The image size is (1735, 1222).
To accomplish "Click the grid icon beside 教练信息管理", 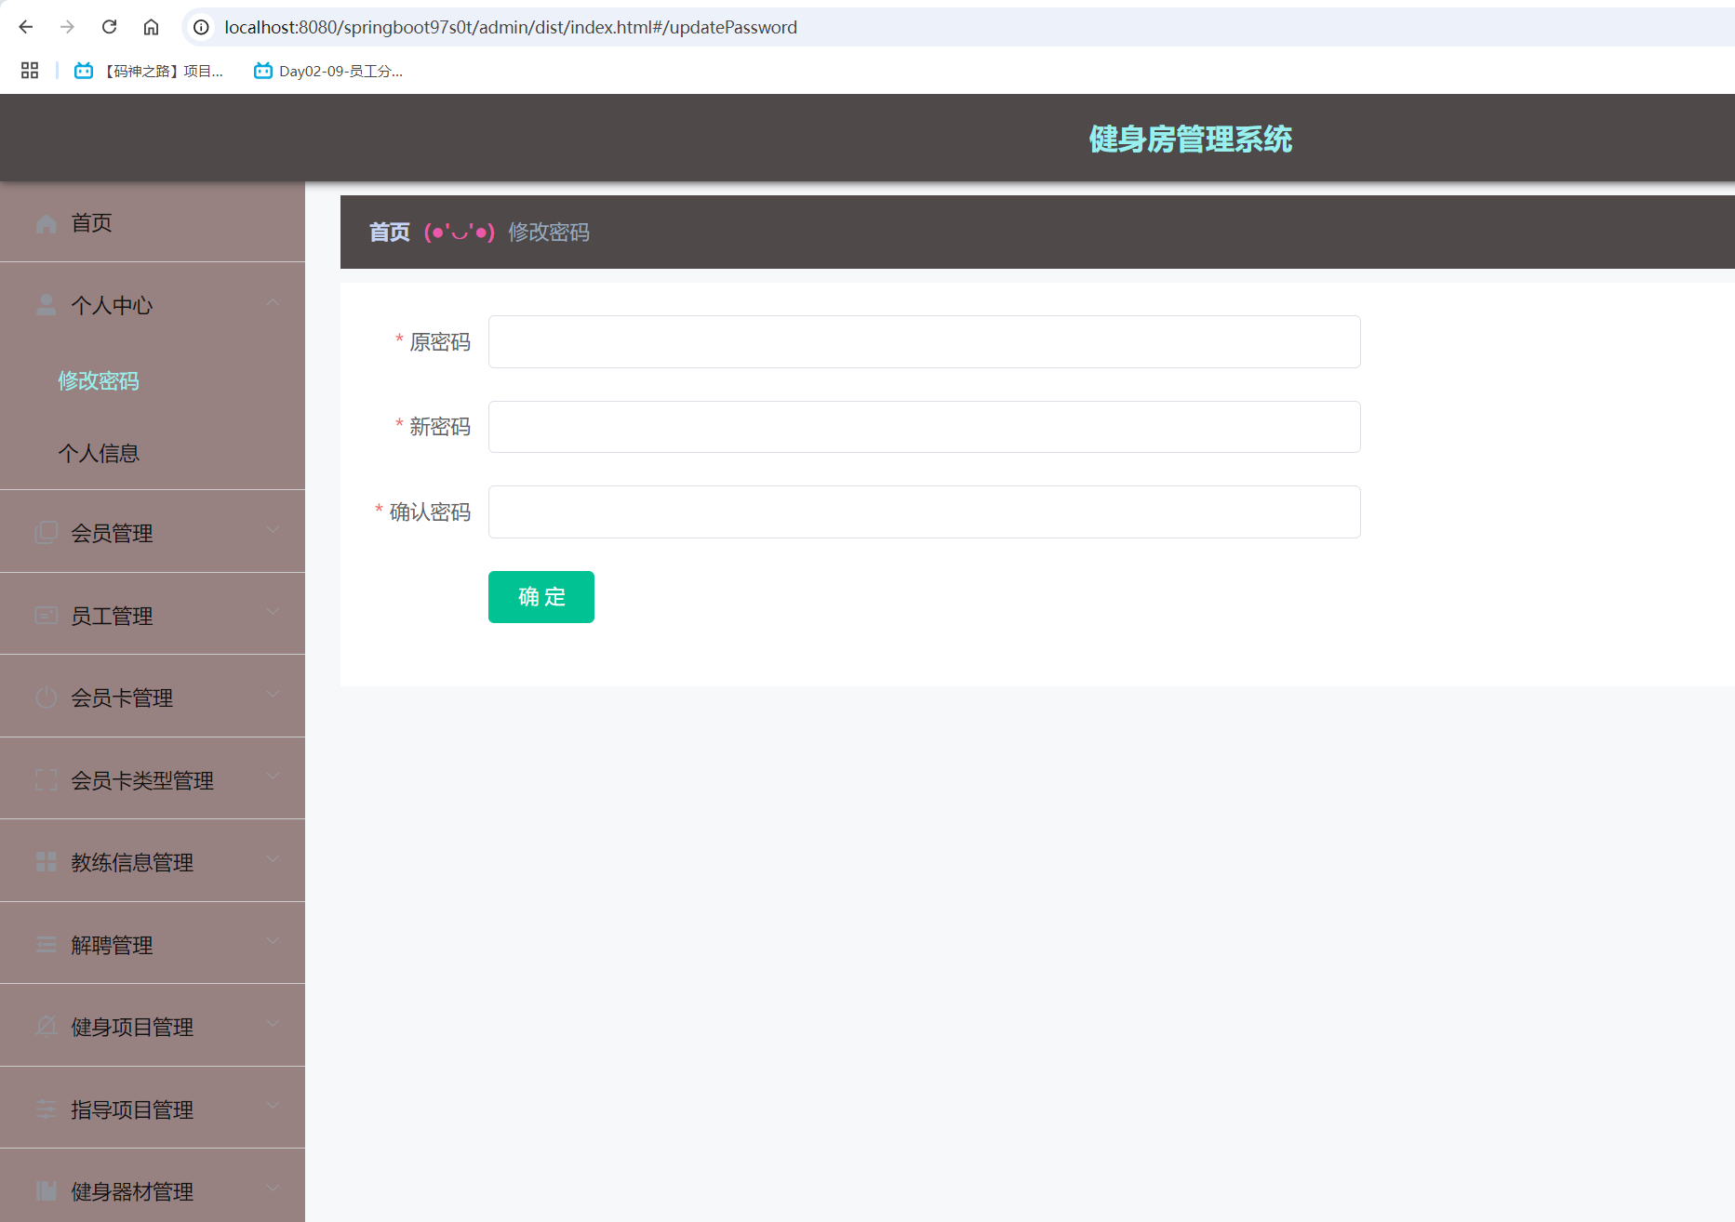I will tap(46, 862).
